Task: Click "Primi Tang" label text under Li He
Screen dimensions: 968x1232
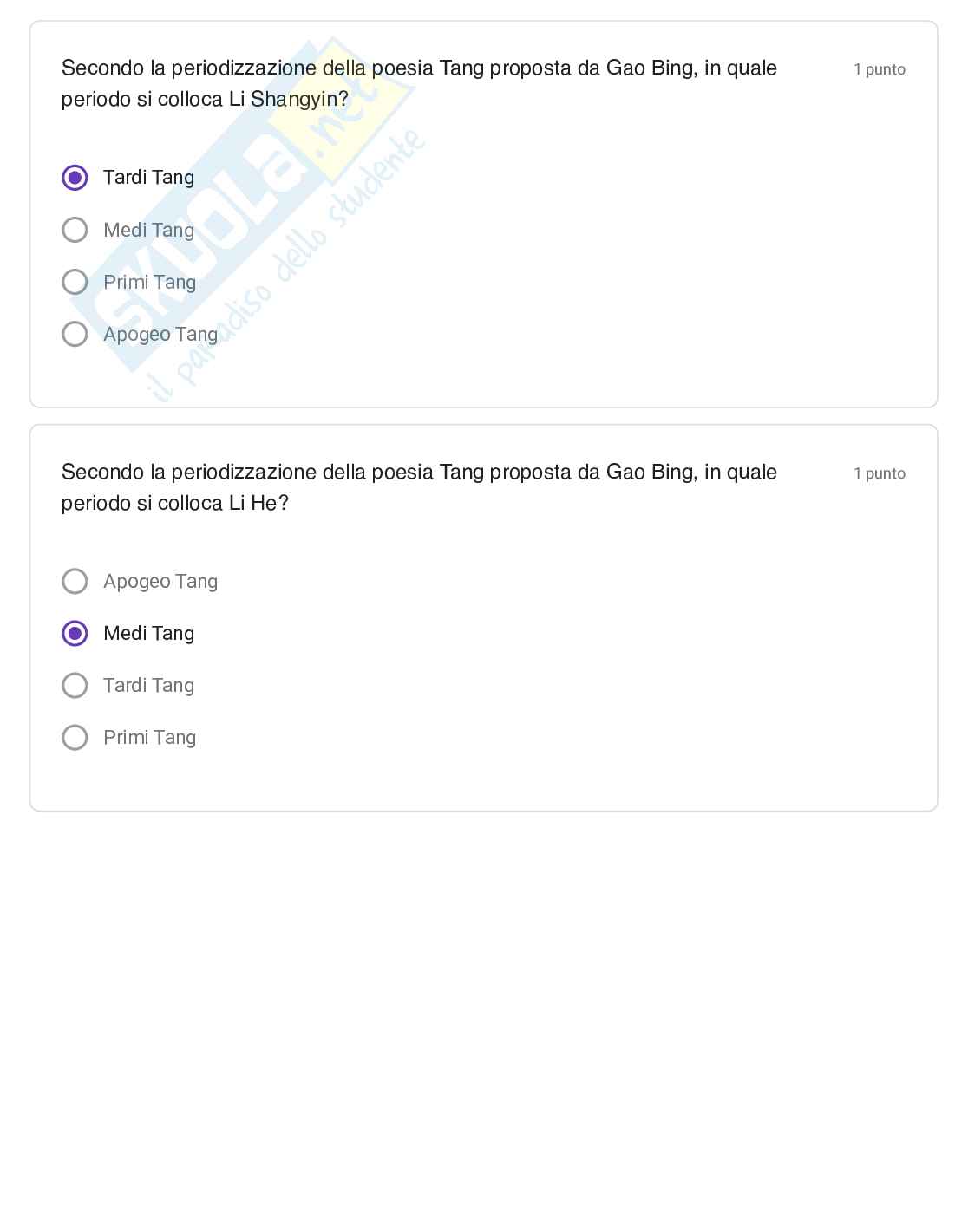Action: coord(149,738)
